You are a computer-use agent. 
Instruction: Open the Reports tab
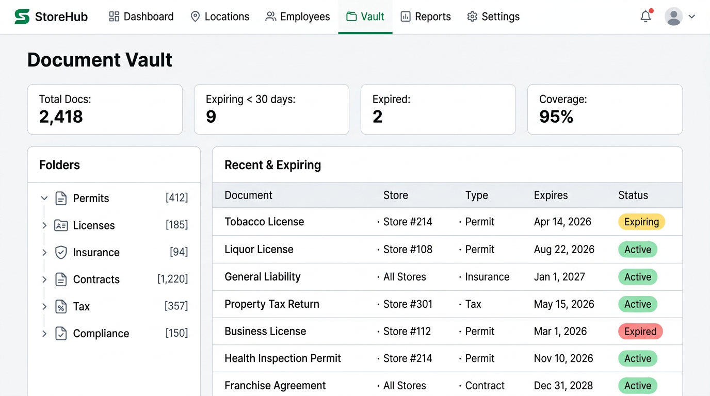(426, 16)
